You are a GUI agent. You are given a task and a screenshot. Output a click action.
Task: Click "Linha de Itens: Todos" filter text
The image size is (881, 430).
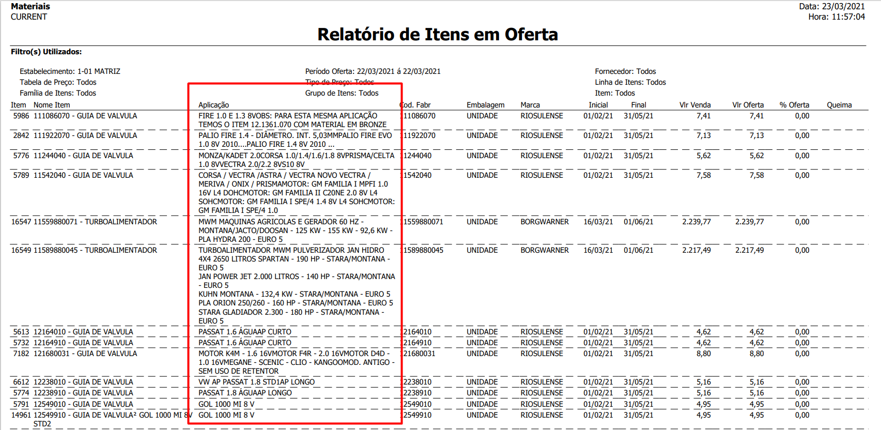[x=630, y=82]
